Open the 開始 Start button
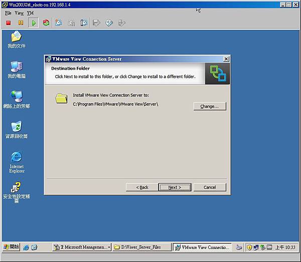Viewport: 301px width, 262px height. (x=12, y=247)
